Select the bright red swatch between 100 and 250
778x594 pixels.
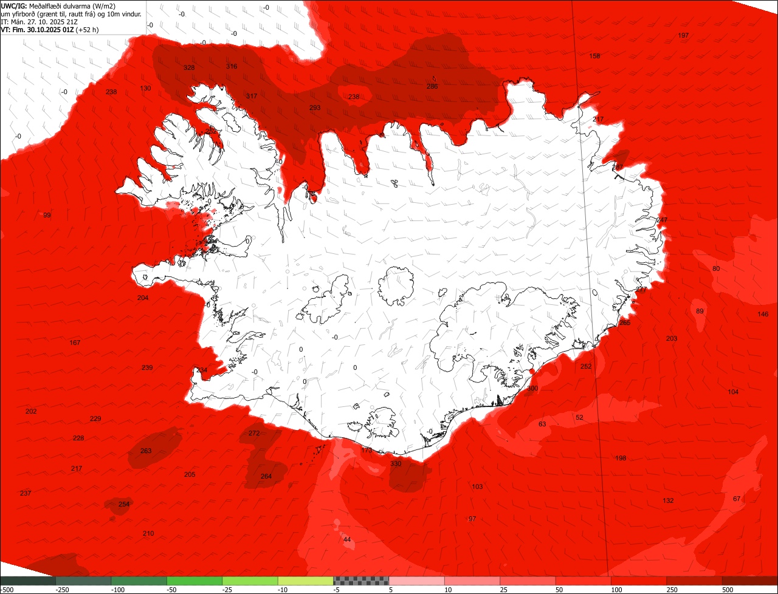(639, 581)
